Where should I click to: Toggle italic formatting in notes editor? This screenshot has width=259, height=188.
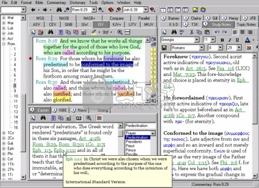230,40
